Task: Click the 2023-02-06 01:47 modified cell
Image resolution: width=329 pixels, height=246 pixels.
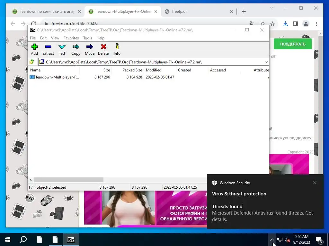Action: tap(160, 77)
